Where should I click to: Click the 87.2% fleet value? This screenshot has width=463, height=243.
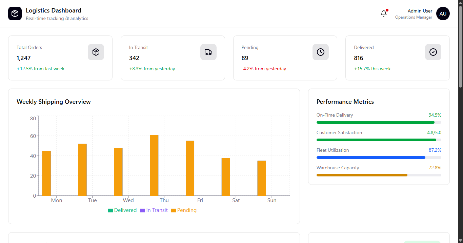[435, 150]
